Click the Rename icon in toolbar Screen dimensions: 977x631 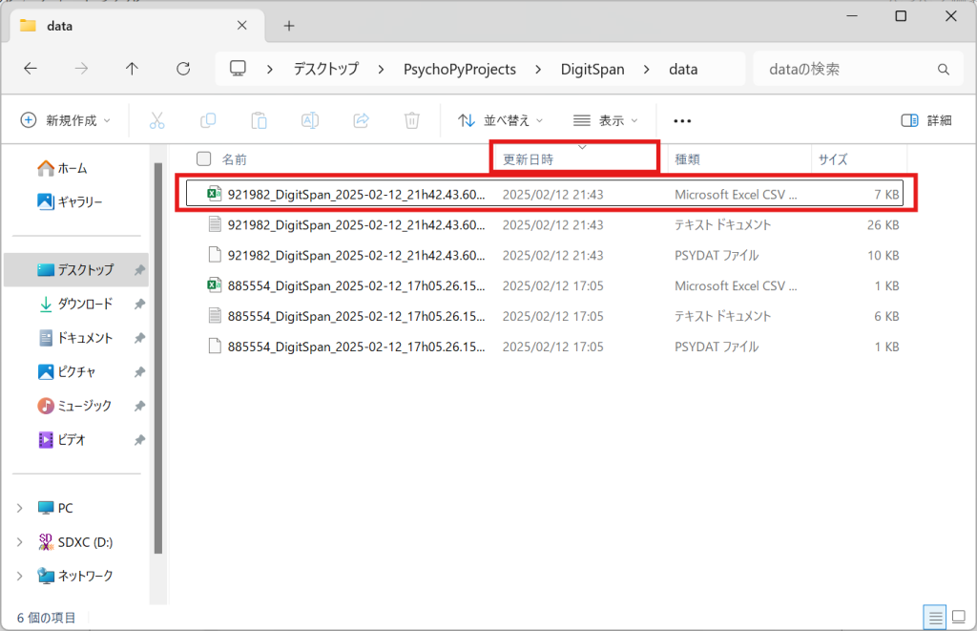click(310, 120)
